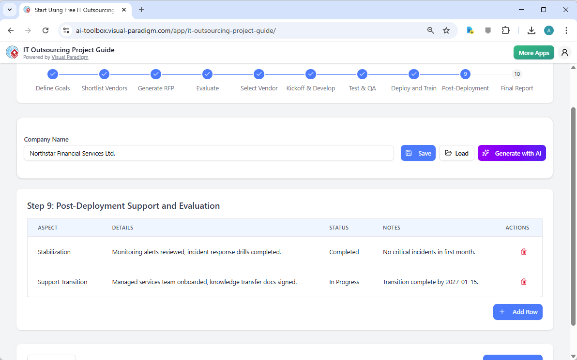The height and width of the screenshot is (360, 577).
Task: Click the More Apps button
Action: [533, 52]
